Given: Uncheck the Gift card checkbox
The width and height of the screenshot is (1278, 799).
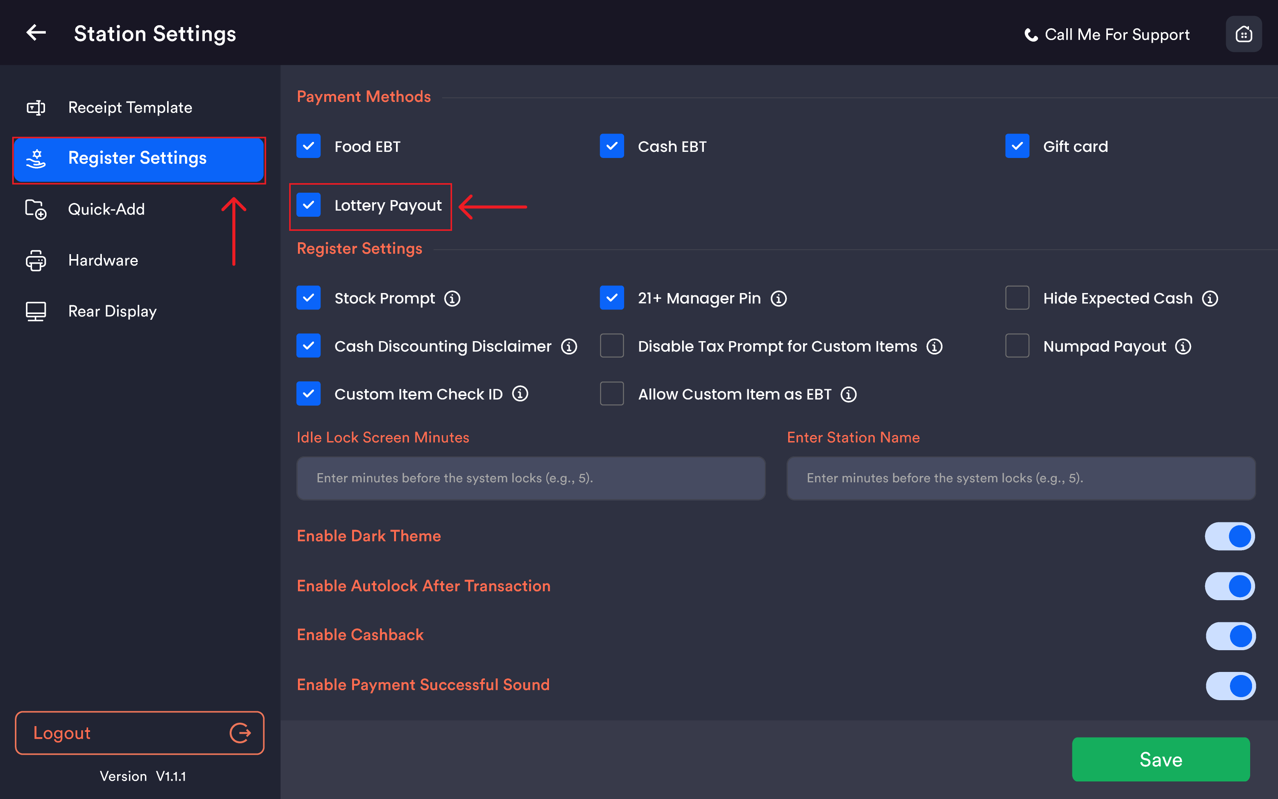Looking at the screenshot, I should point(1017,147).
